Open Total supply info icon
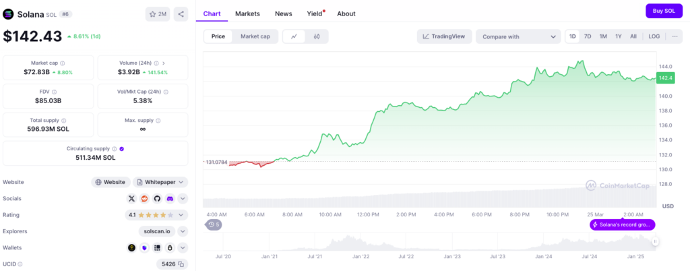Screen dimensions: 690x271 coord(64,121)
